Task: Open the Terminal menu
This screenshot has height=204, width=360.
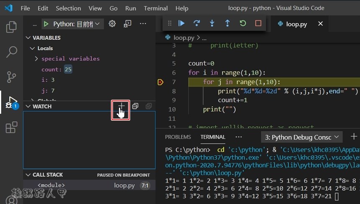Action: pyautogui.click(x=156, y=8)
